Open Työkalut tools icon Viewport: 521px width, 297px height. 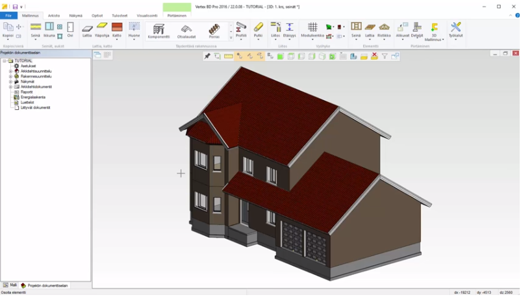pos(455,29)
